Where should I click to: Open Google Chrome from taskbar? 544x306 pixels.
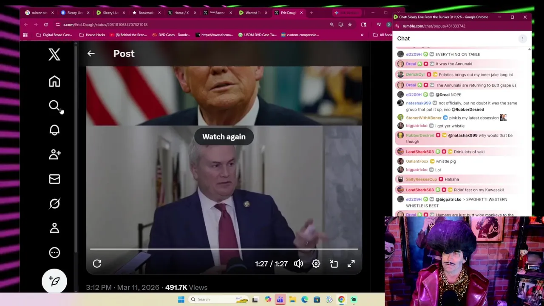(341, 300)
